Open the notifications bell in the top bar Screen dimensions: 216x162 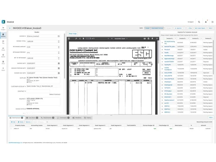pyautogui.click(x=206, y=22)
